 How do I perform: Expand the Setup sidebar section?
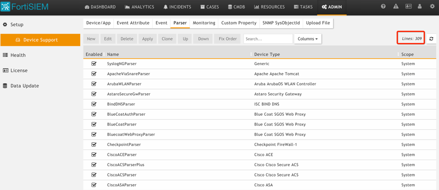(17, 24)
